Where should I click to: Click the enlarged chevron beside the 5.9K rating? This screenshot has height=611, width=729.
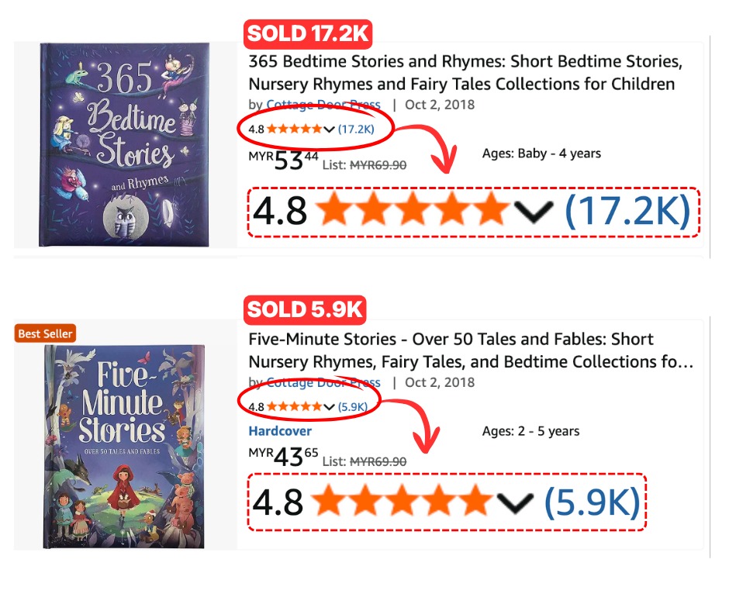pos(515,503)
